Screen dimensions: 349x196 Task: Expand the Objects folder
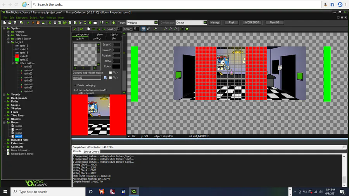pos(4,119)
